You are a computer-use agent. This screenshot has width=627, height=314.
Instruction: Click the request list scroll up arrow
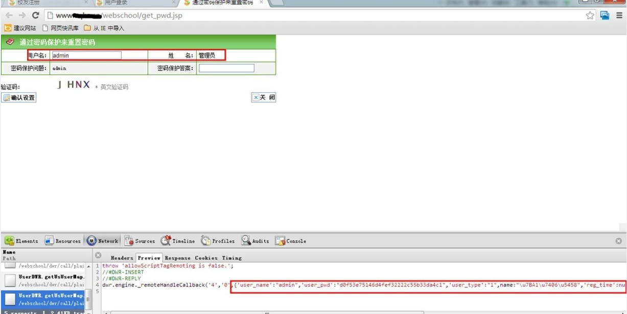pos(89,266)
